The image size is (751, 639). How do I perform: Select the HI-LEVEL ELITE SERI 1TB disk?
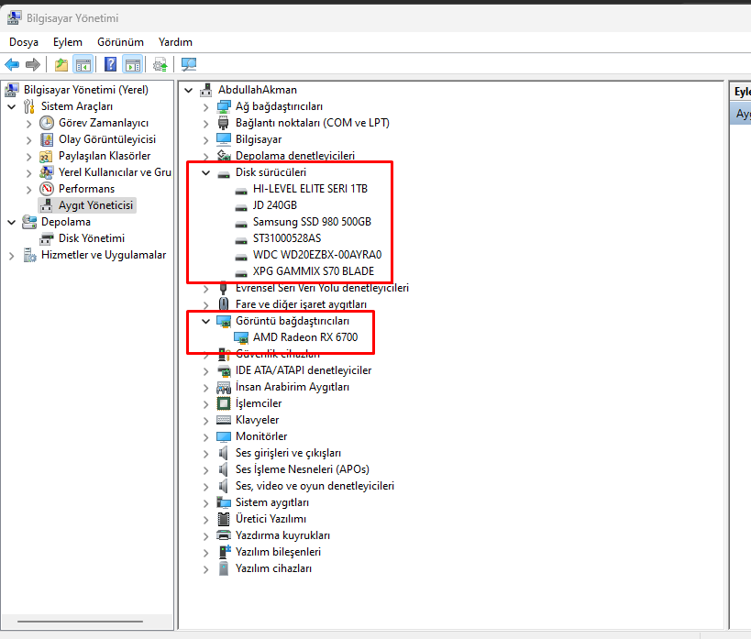(x=310, y=189)
